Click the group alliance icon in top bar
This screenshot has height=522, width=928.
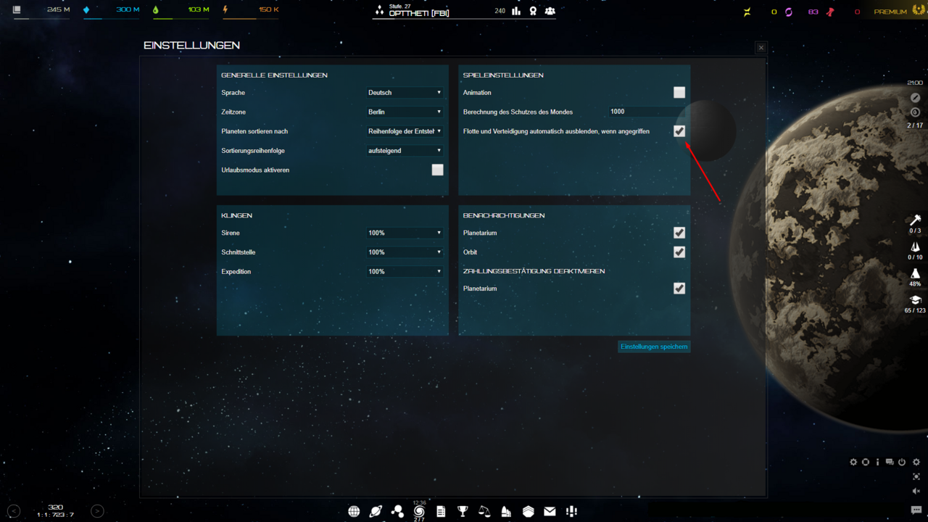[x=550, y=11]
